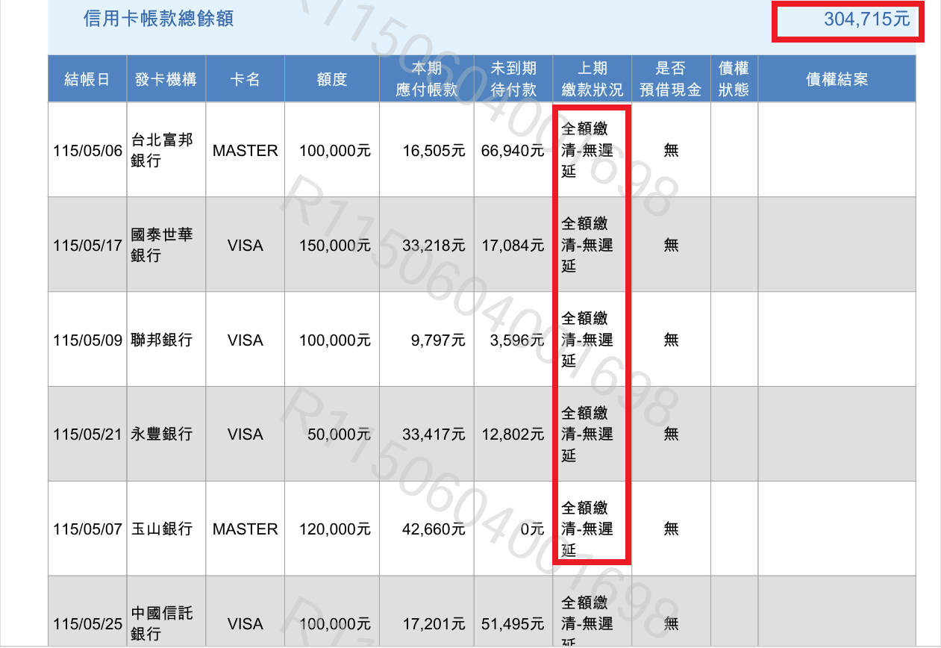Viewport: 941px width, 648px height.
Task: Click the 100,000元 limit for 台北富邦銀行
Action: click(335, 151)
